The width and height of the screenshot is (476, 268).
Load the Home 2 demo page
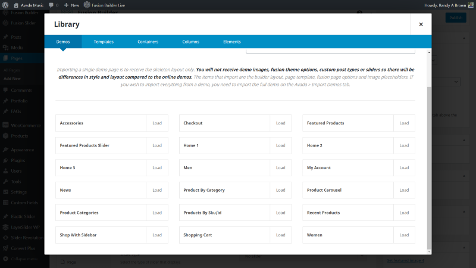tap(404, 145)
